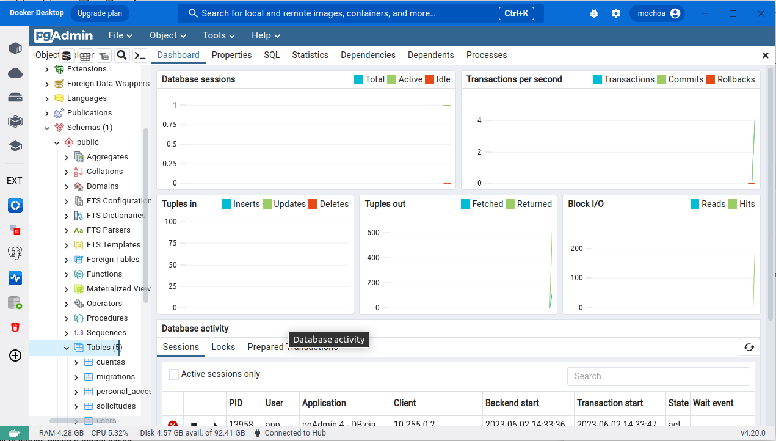Collapse the Schemas (1) node
Screen dimensions: 776x441
point(47,128)
